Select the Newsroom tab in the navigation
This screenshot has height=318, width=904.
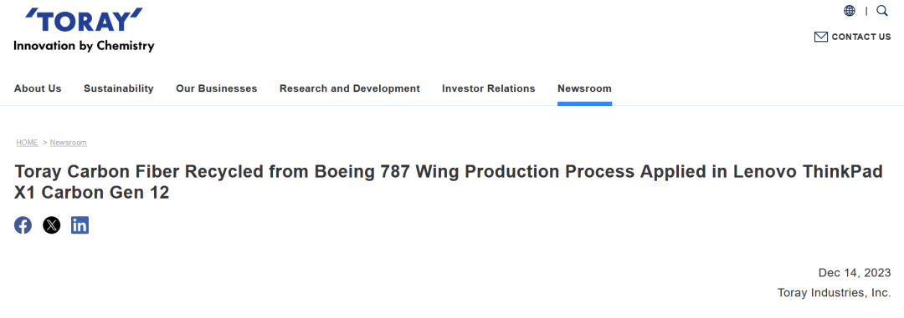[584, 88]
